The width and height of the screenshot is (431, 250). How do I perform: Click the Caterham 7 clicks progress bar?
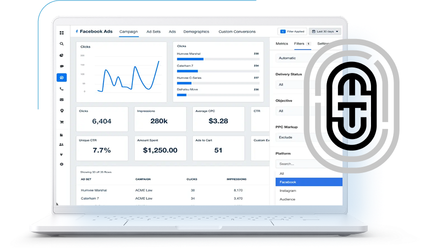pyautogui.click(x=218, y=71)
